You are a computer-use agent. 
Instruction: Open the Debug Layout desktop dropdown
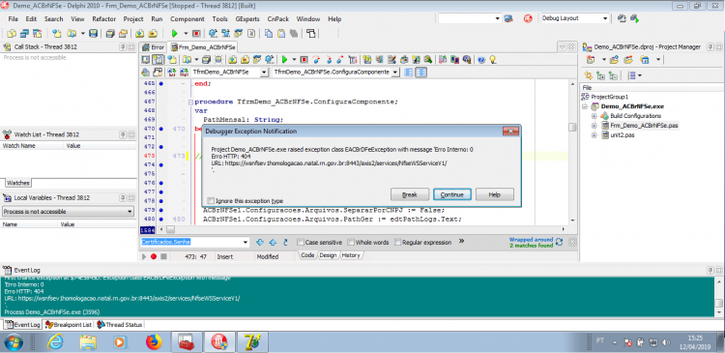(605, 18)
